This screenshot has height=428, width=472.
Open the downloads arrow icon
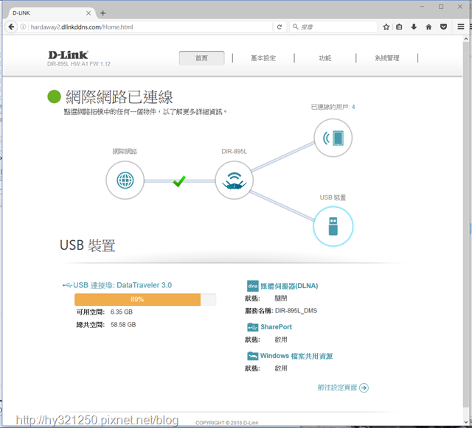(x=414, y=27)
